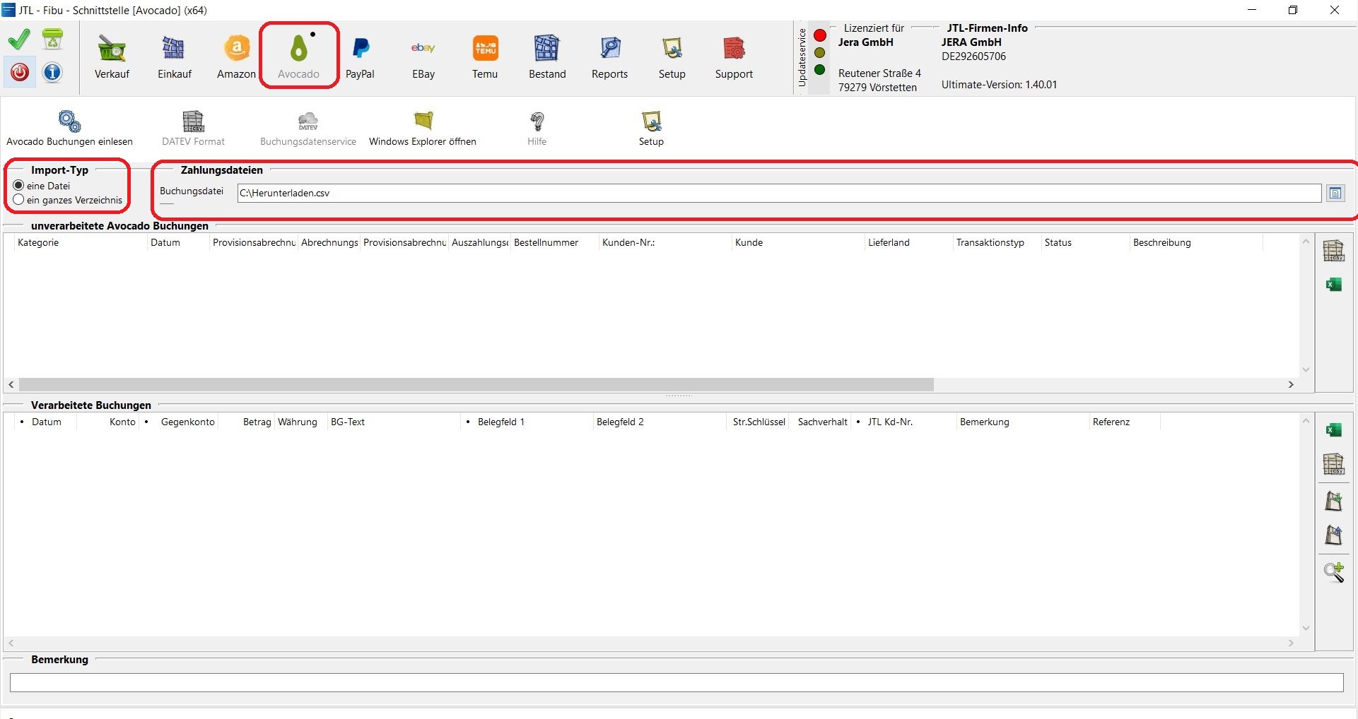
Task: Click the Buchungsdatei path field
Action: (778, 194)
